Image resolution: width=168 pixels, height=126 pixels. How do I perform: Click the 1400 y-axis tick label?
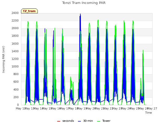(15, 51)
